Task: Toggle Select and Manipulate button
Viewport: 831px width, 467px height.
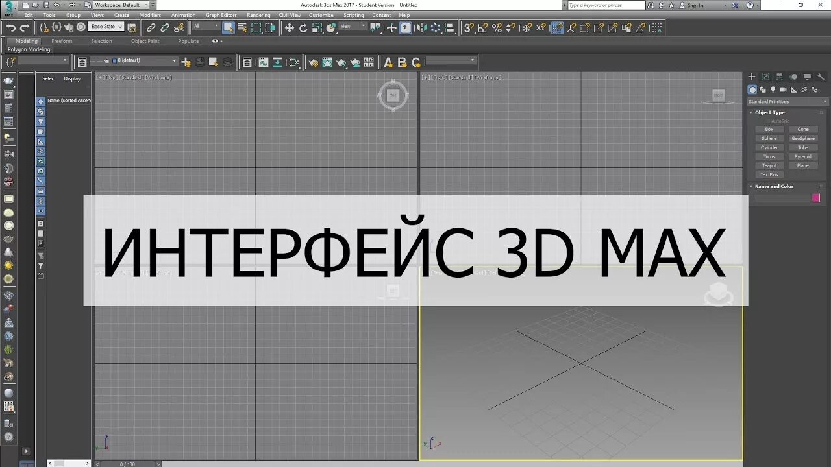Action: (391, 28)
